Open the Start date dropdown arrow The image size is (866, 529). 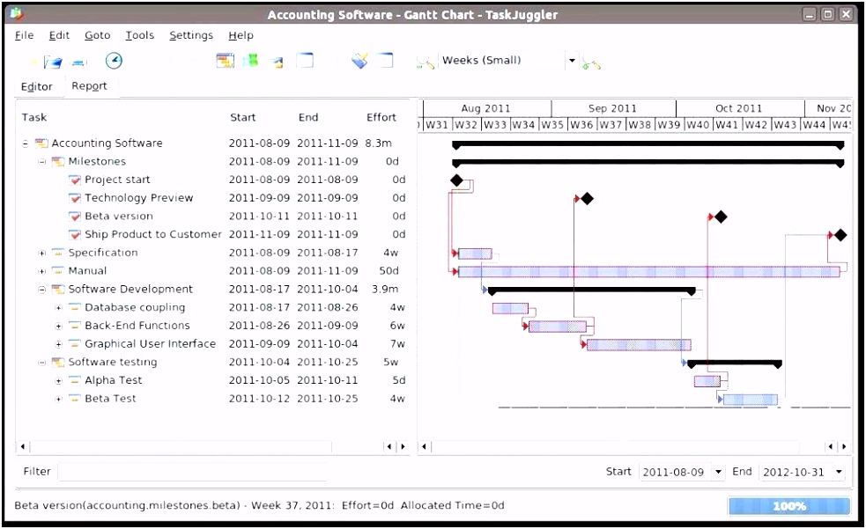(718, 472)
